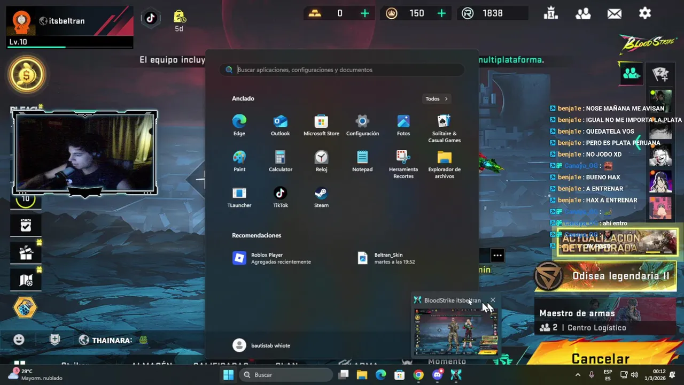The height and width of the screenshot is (385, 684).
Task: Switch ESP keyboard language indicator
Action: click(608, 375)
